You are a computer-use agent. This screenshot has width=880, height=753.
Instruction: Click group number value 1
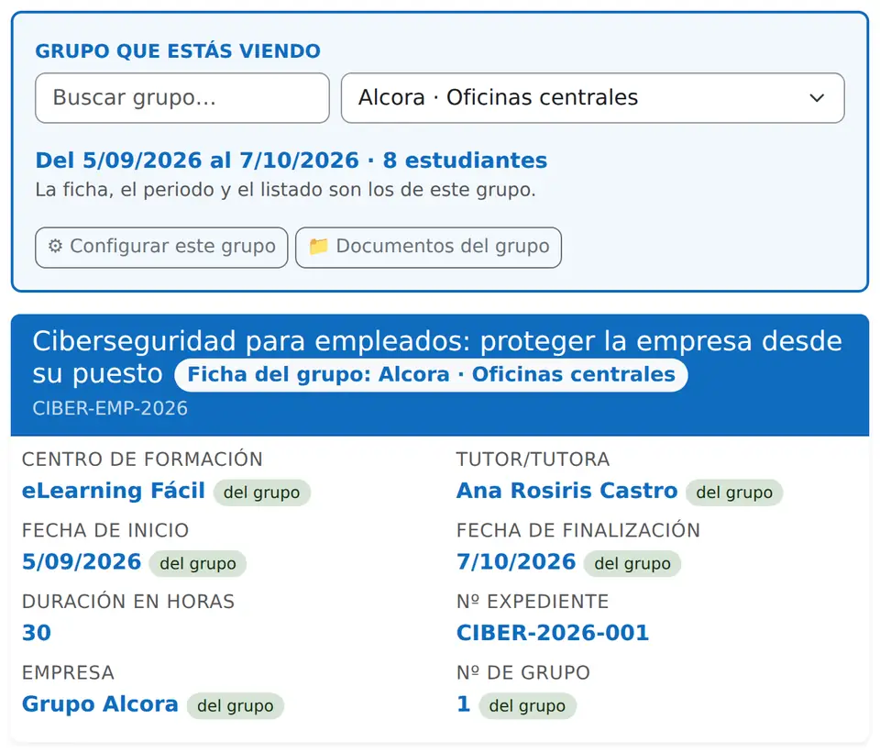[464, 704]
